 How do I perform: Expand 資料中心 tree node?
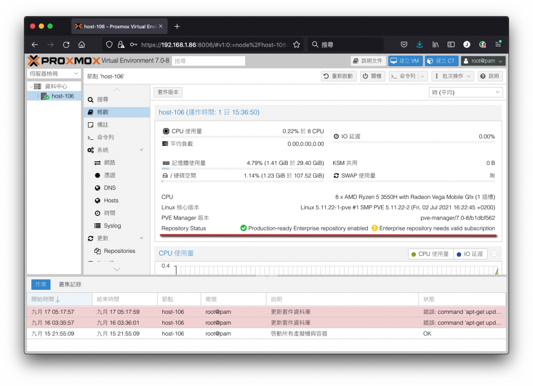pos(31,86)
